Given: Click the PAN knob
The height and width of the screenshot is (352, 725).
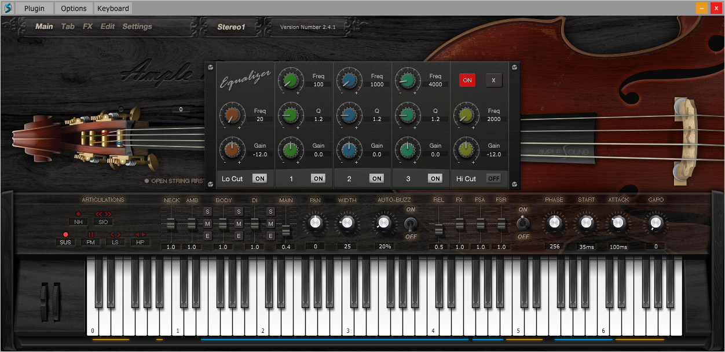Looking at the screenshot, I should point(315,223).
